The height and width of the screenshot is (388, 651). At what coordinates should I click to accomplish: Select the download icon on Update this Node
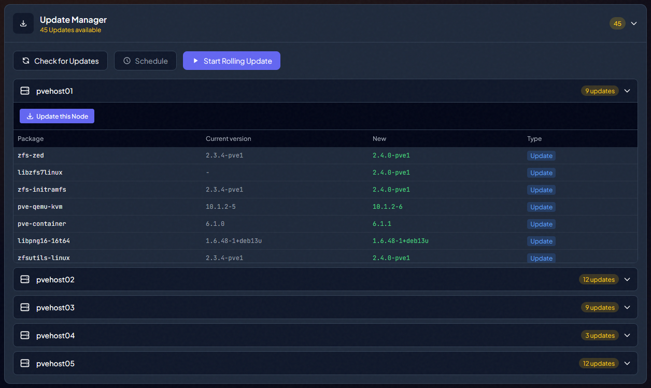(x=30, y=116)
